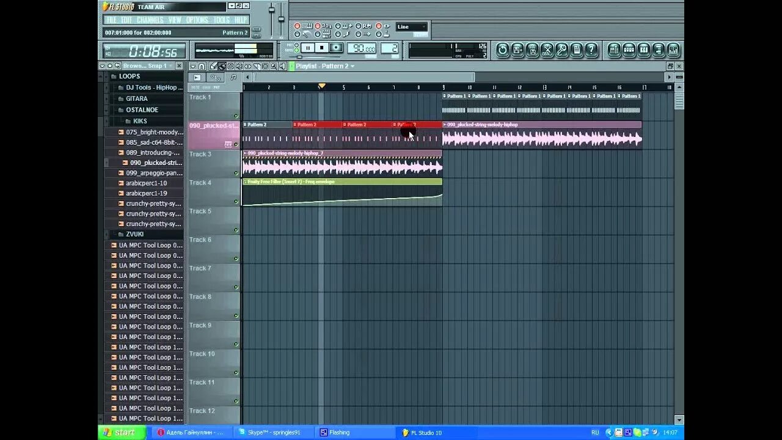The height and width of the screenshot is (440, 782).
Task: Select the Slice tool in playlist toolbar
Action: coord(257,66)
